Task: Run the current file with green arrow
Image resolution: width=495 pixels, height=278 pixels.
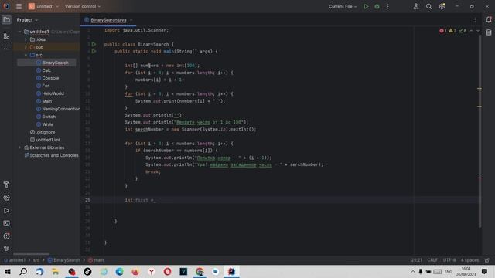Action: [366, 6]
